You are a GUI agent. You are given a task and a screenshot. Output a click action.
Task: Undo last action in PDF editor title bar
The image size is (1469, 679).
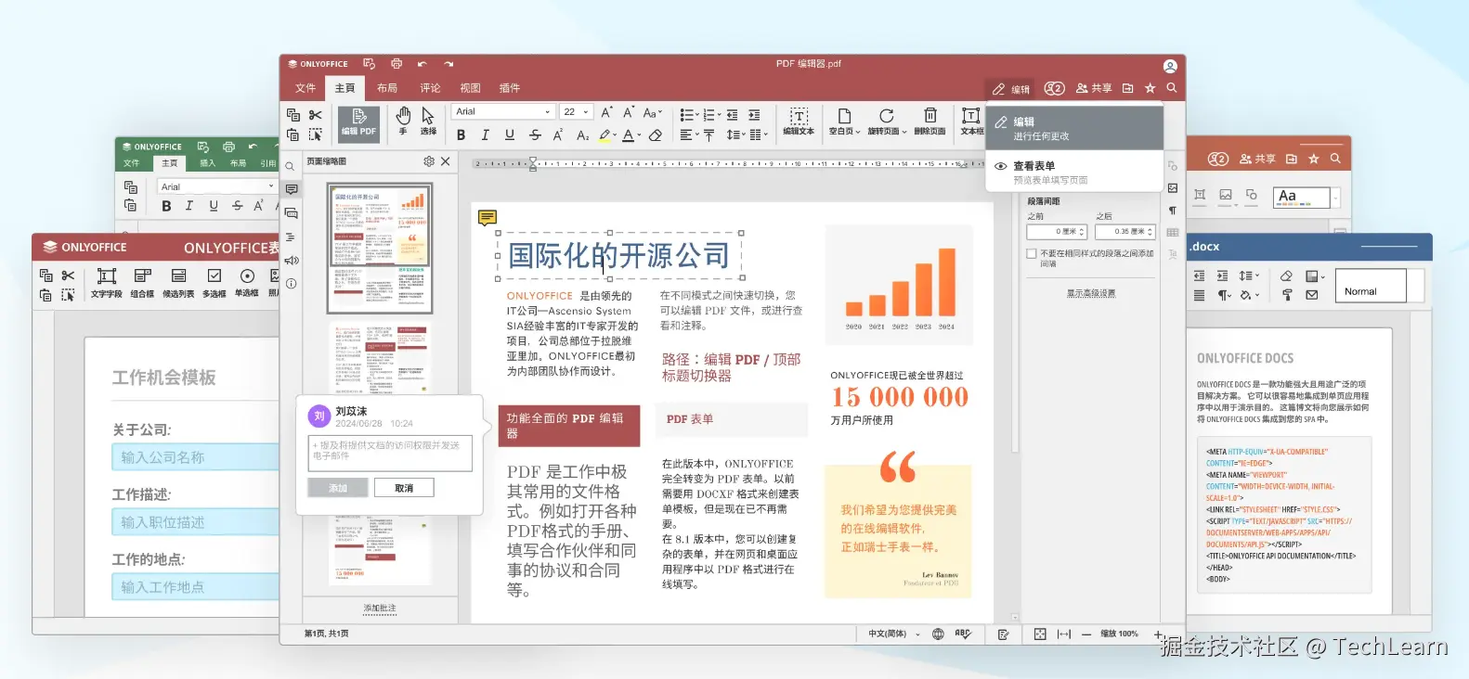coord(422,64)
